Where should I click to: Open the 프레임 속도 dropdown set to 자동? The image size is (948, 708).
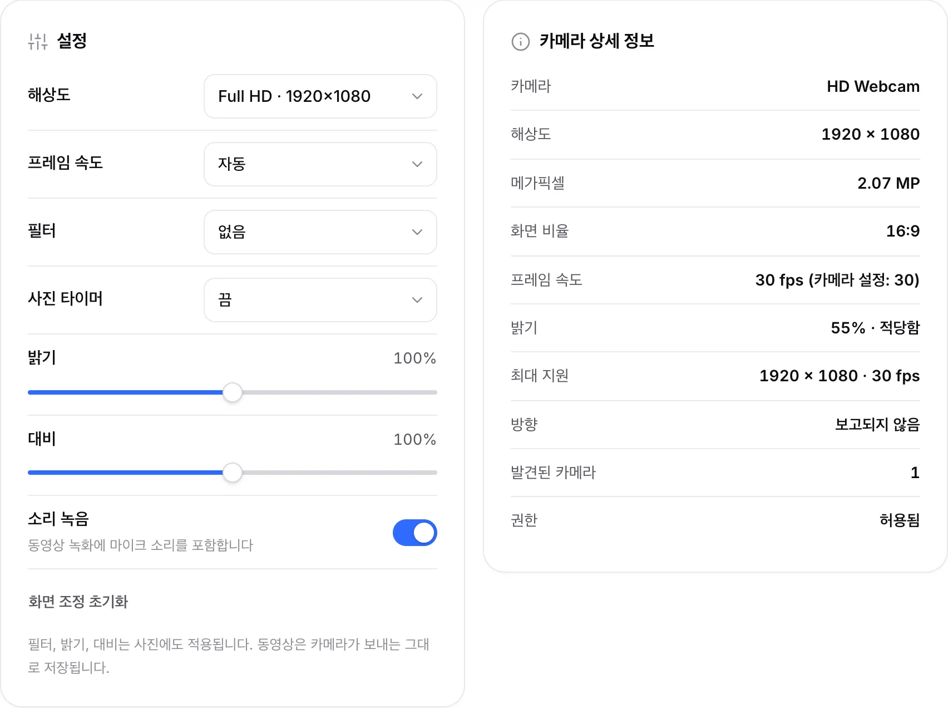click(320, 164)
